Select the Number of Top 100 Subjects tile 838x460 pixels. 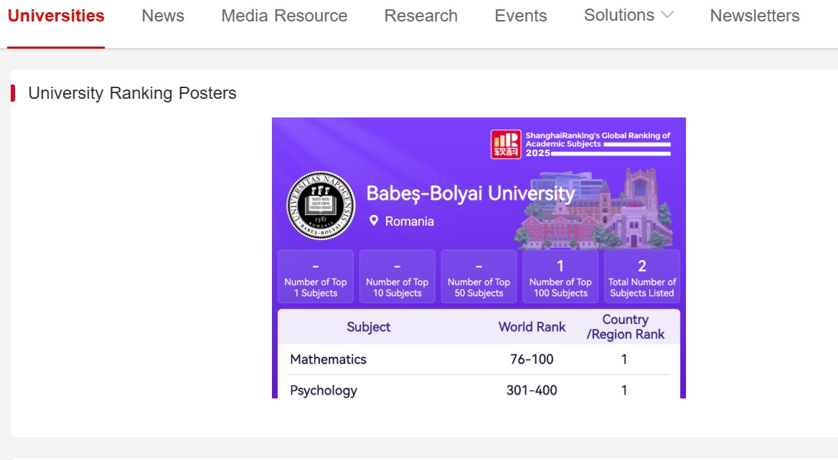[560, 277]
